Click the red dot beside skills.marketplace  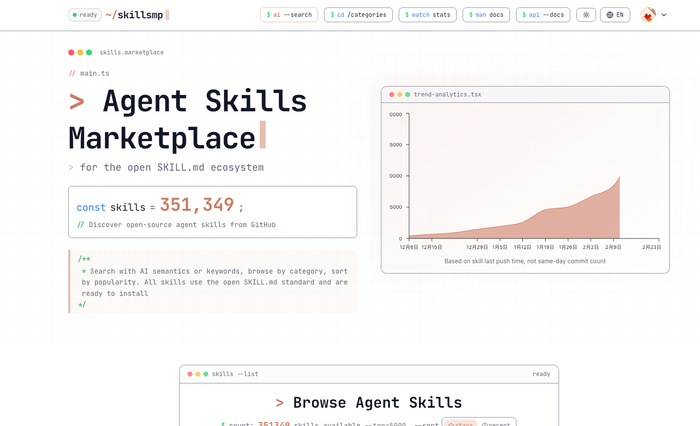pos(71,52)
